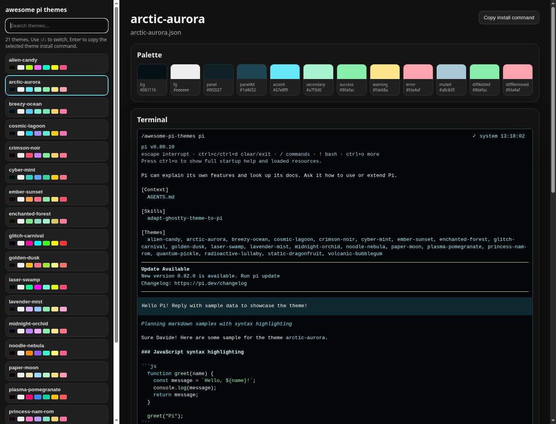Choose the golden-dusk theme
Image resolution: width=556 pixels, height=424 pixels.
tap(57, 261)
